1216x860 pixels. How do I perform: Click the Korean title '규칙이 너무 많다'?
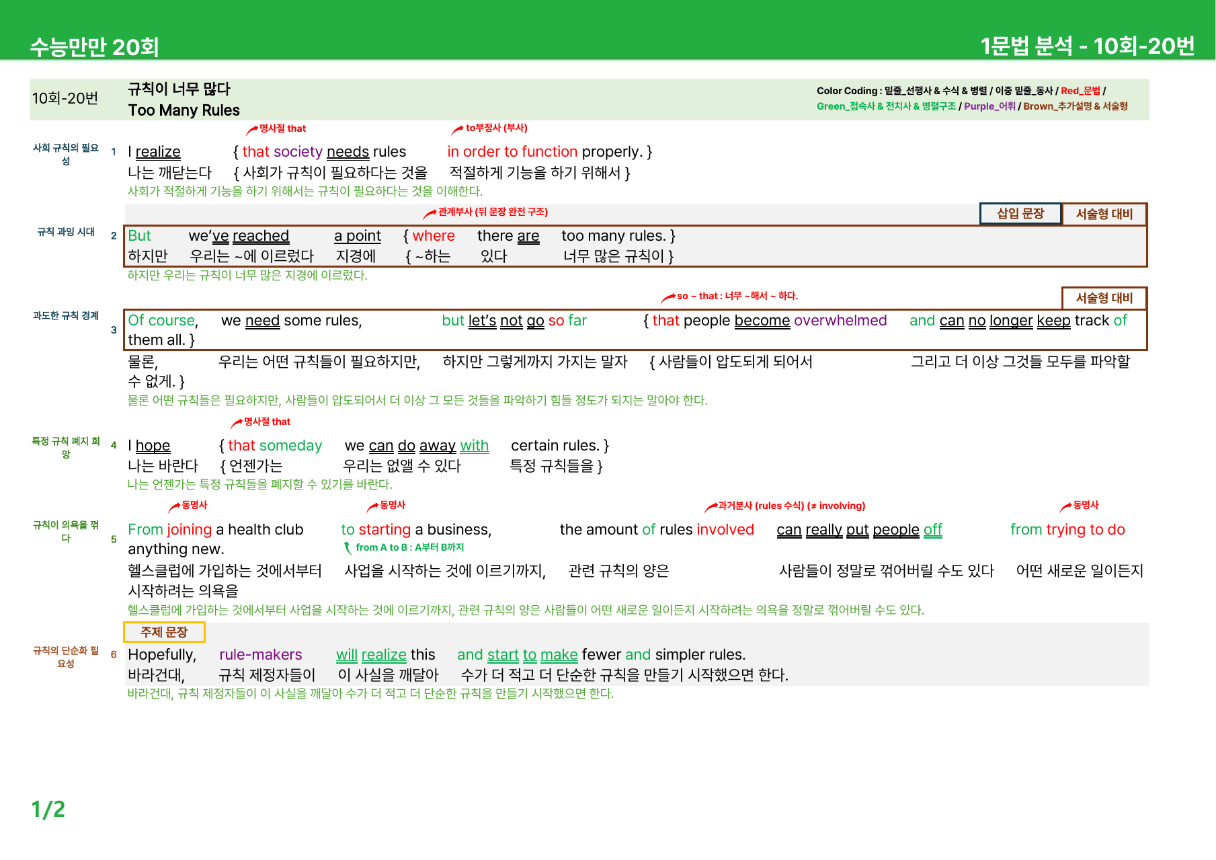[x=179, y=89]
